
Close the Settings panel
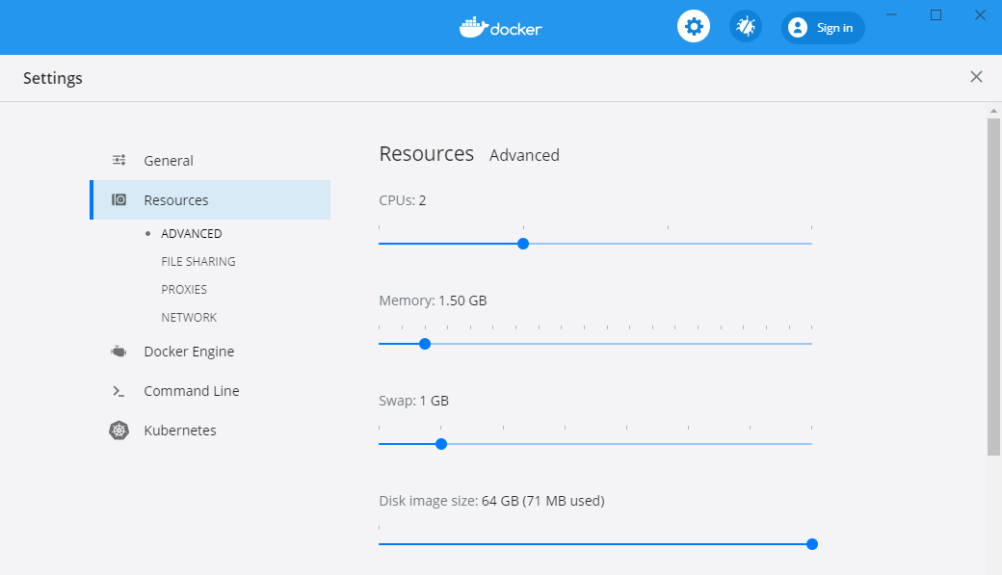(976, 77)
